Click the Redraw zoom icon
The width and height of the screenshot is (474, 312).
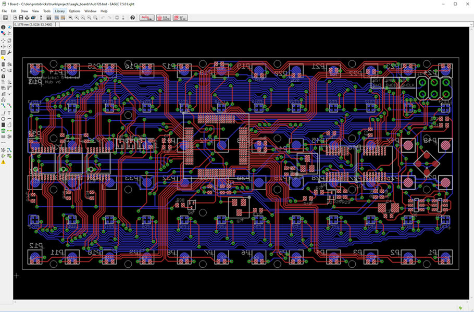pos(89,18)
